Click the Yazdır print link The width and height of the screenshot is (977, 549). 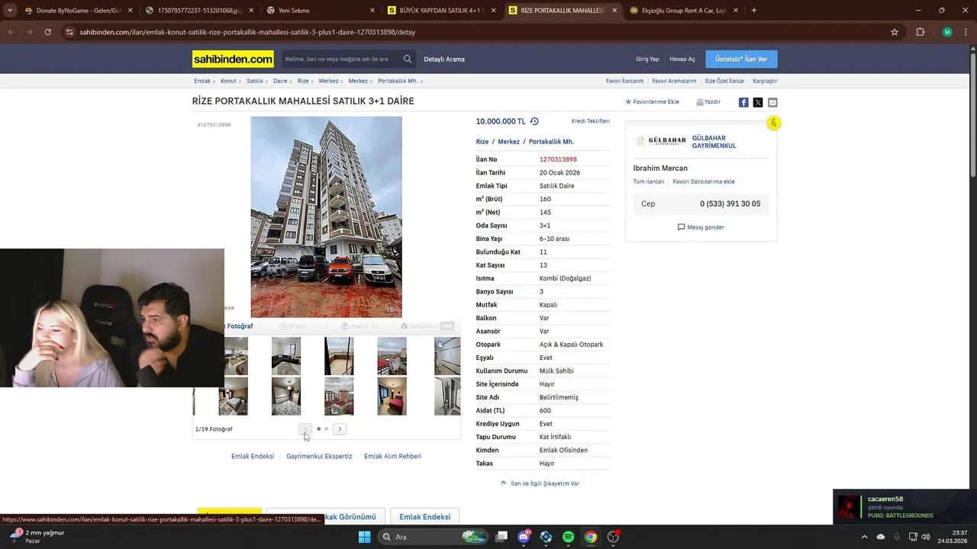708,101
